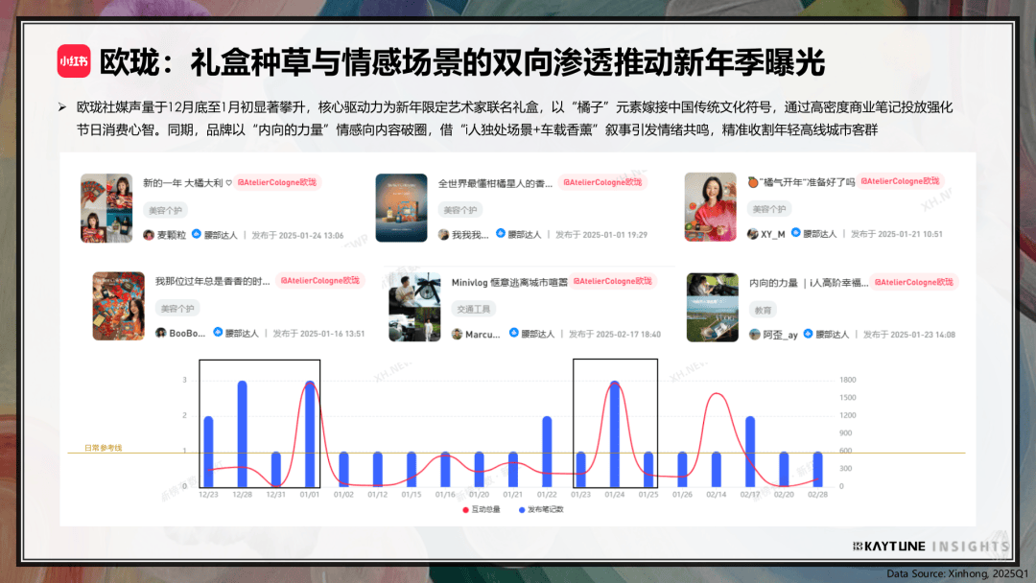Click the @AtelierCologne欧珑 tag on 大橘大利 post

(277, 182)
